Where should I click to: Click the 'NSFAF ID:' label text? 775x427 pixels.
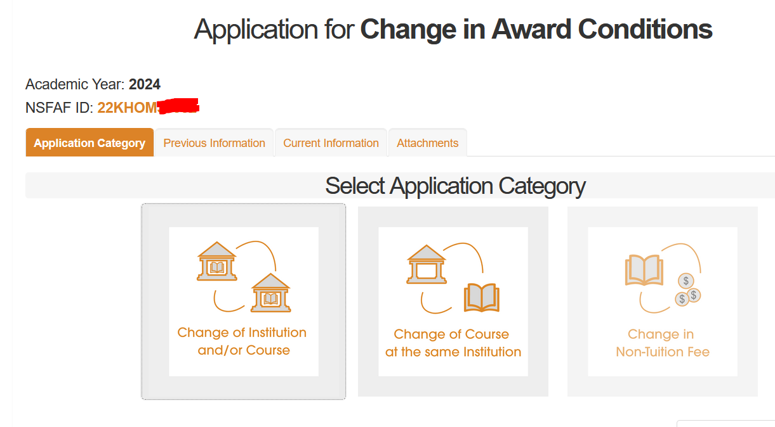[x=60, y=108]
